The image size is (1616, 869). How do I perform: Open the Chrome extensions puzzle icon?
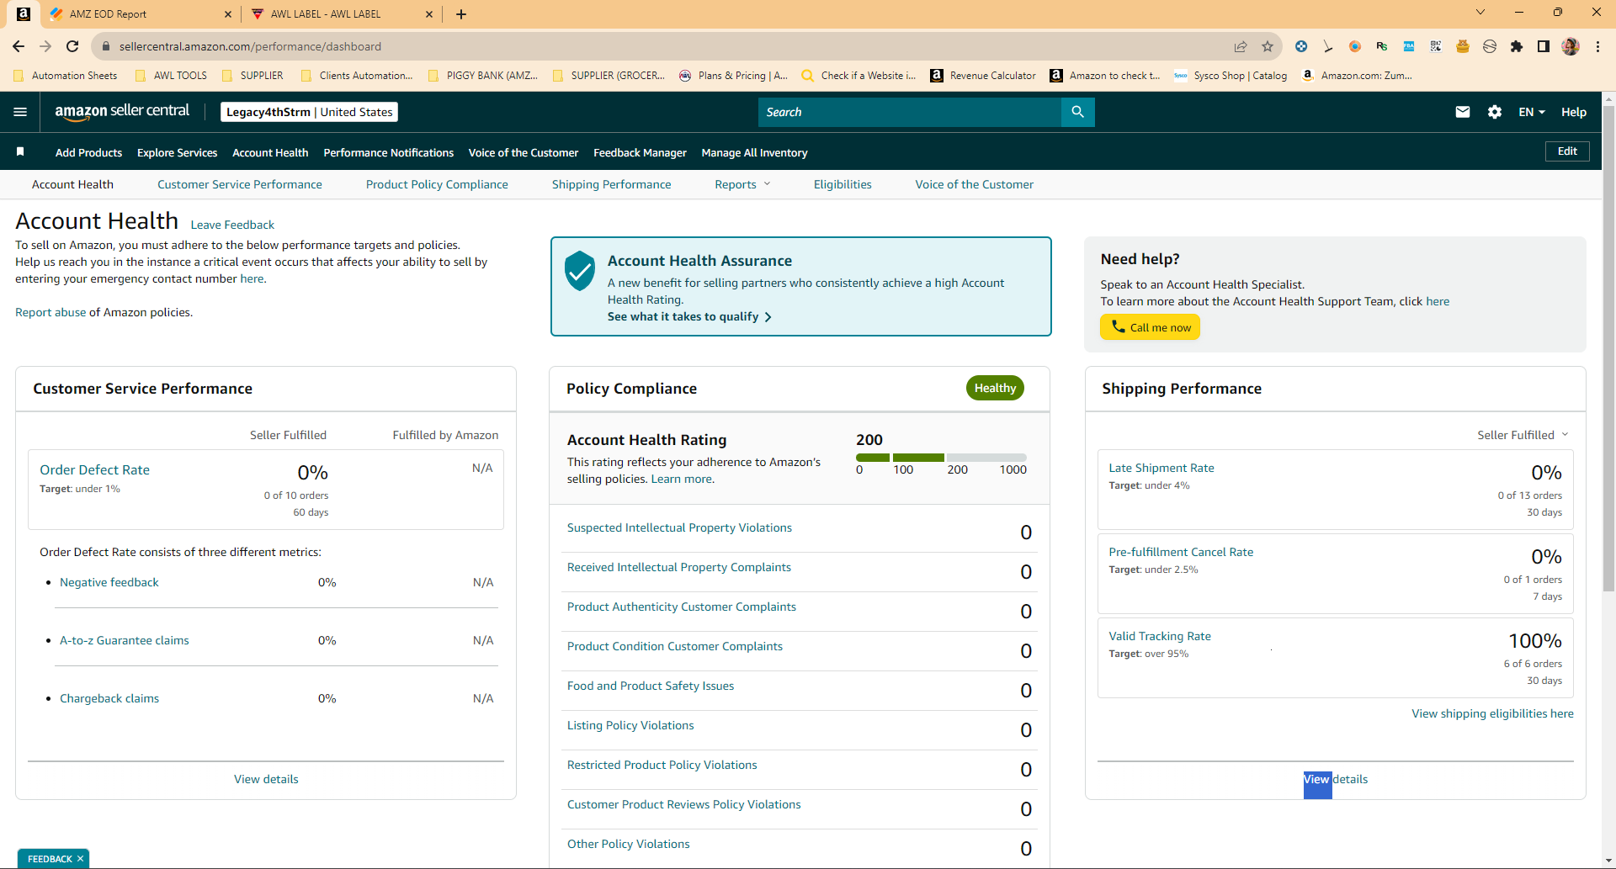[x=1517, y=46]
